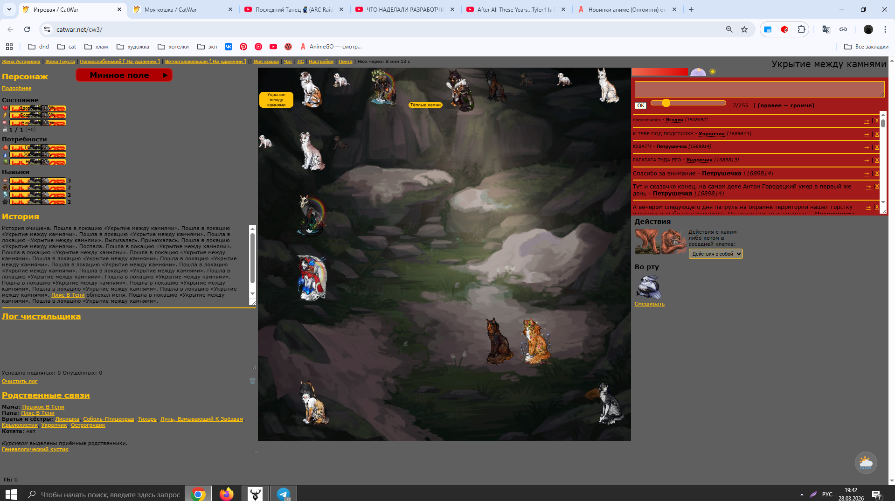Switch to 'Новинки аниме' tab
Screen dimensions: 895x501
tap(627, 9)
